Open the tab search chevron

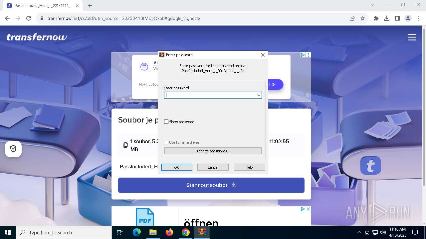(x=372, y=5)
